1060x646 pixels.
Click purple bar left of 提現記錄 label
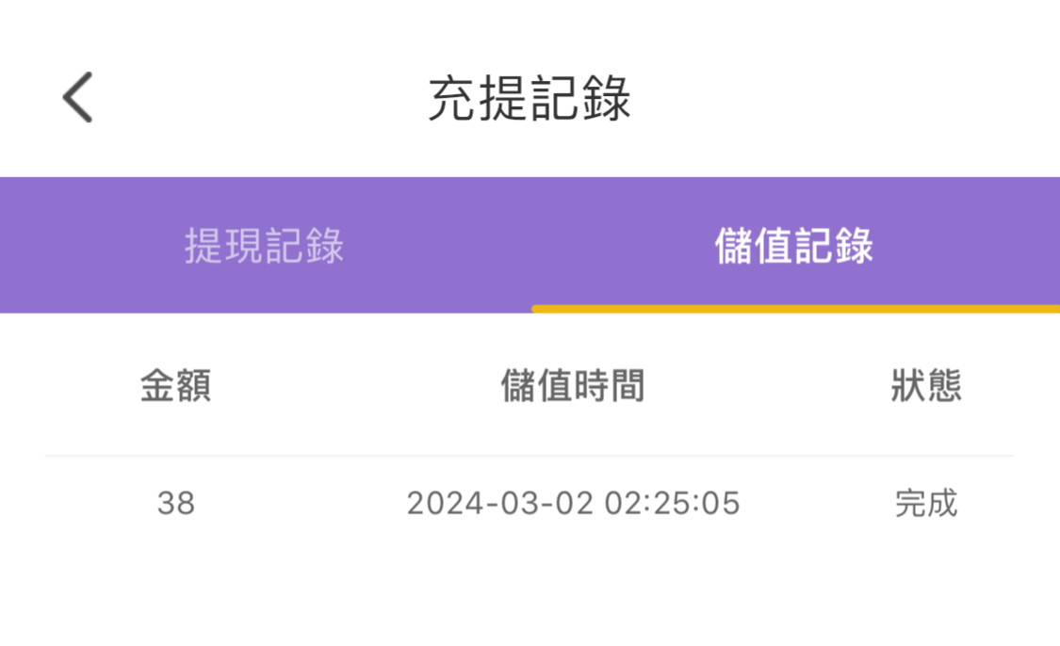85,246
